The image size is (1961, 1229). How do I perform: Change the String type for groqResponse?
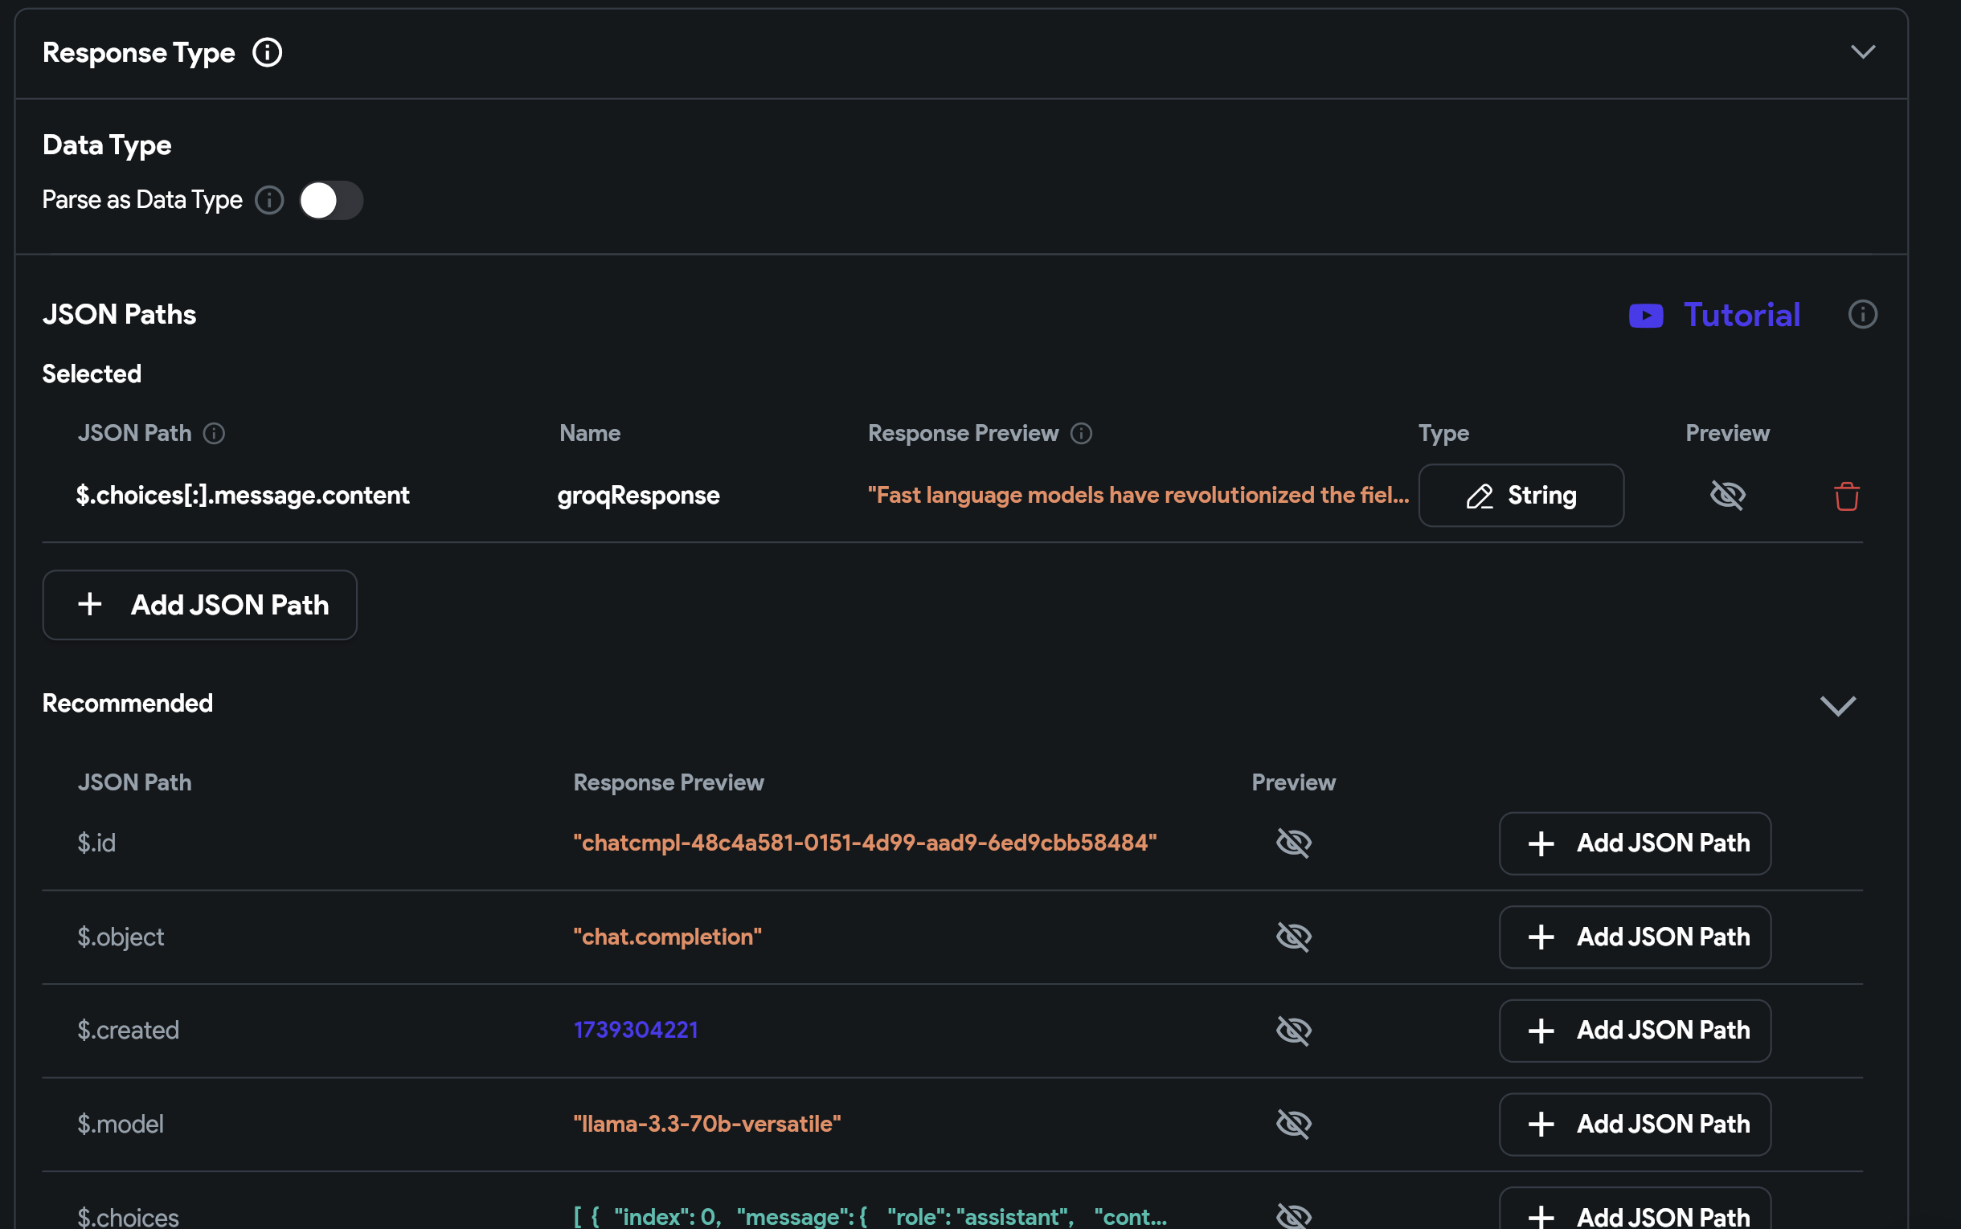(x=1521, y=496)
